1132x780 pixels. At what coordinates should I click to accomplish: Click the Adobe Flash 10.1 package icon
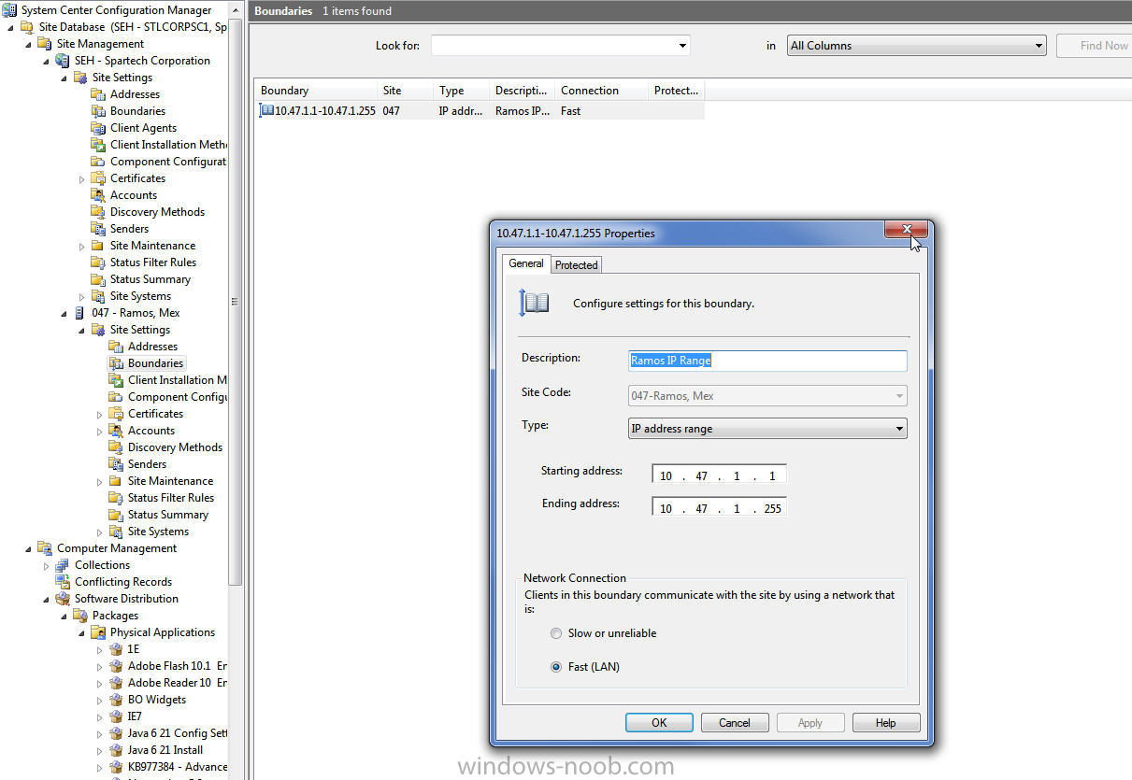(116, 666)
